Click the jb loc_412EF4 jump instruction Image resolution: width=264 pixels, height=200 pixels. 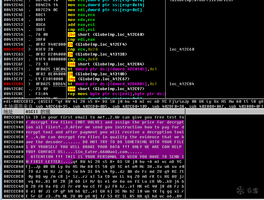pos(97,44)
